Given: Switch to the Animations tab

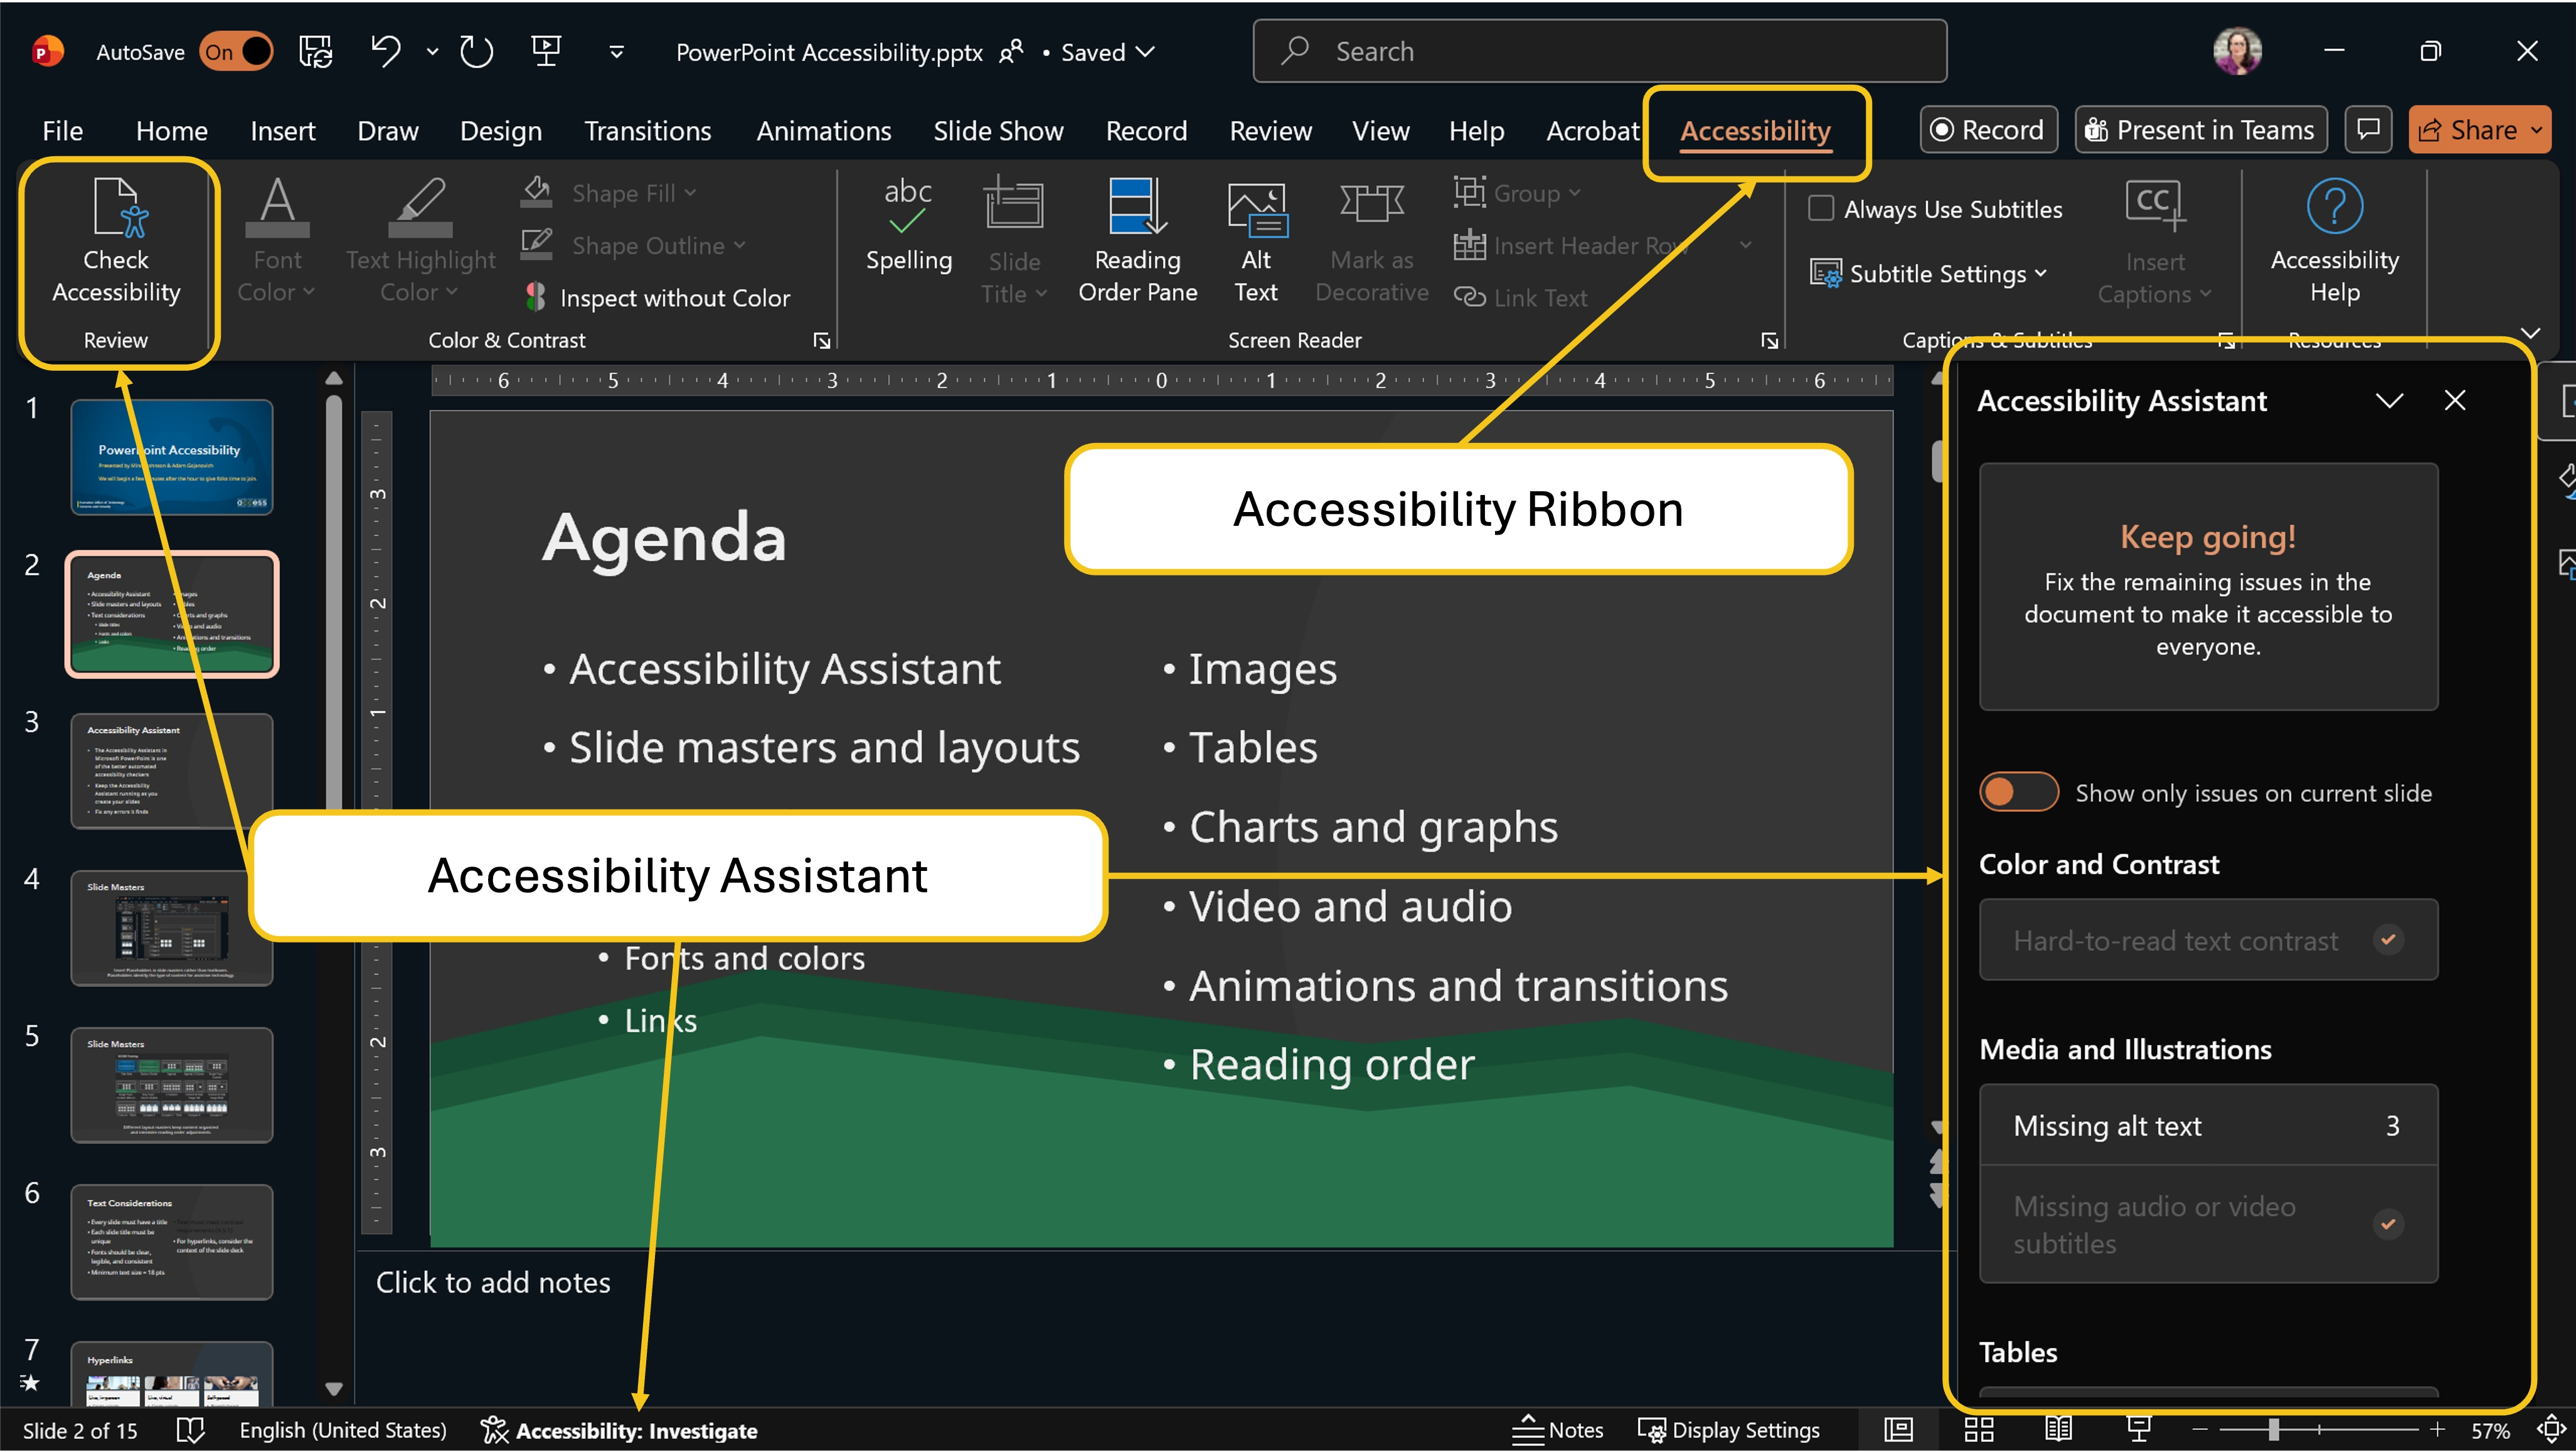Looking at the screenshot, I should (823, 131).
